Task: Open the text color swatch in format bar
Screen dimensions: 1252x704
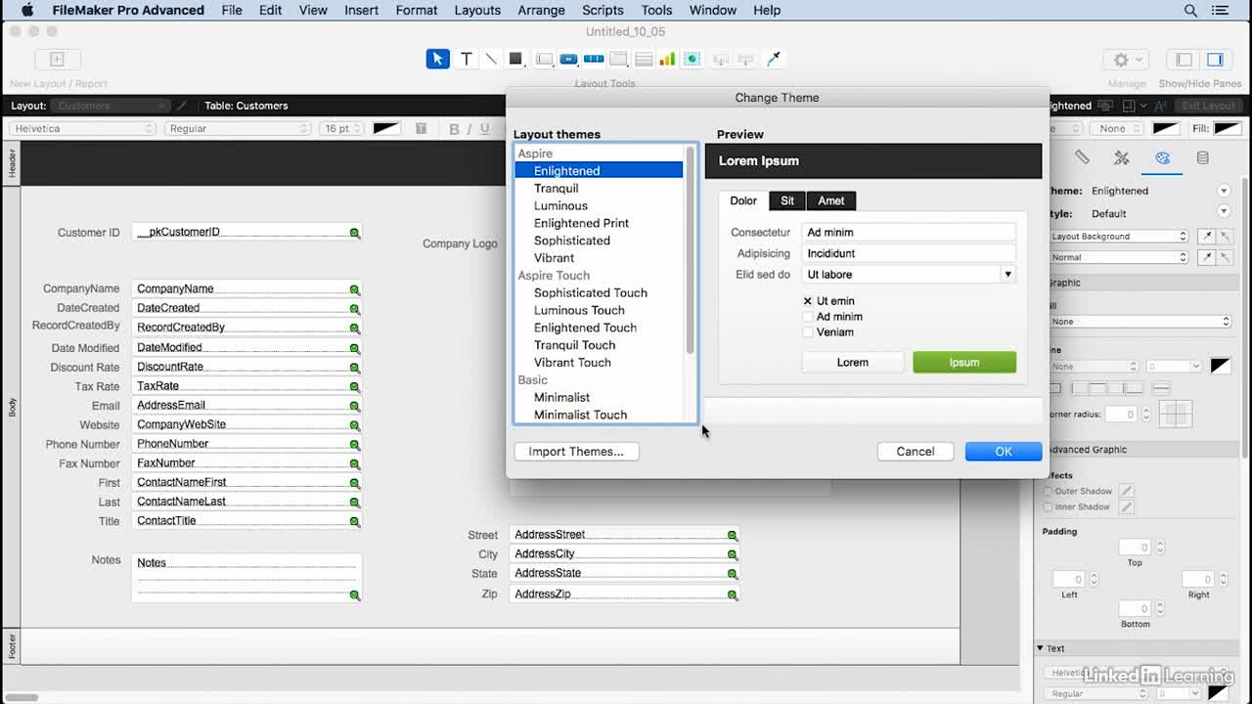Action: pyautogui.click(x=386, y=129)
